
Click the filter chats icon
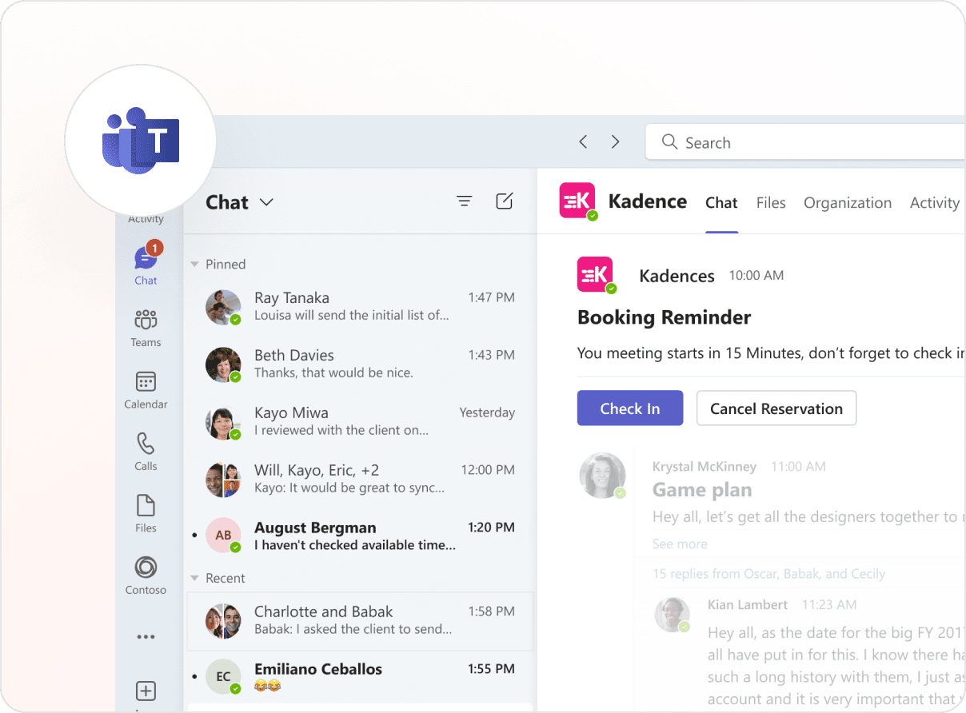pyautogui.click(x=464, y=201)
